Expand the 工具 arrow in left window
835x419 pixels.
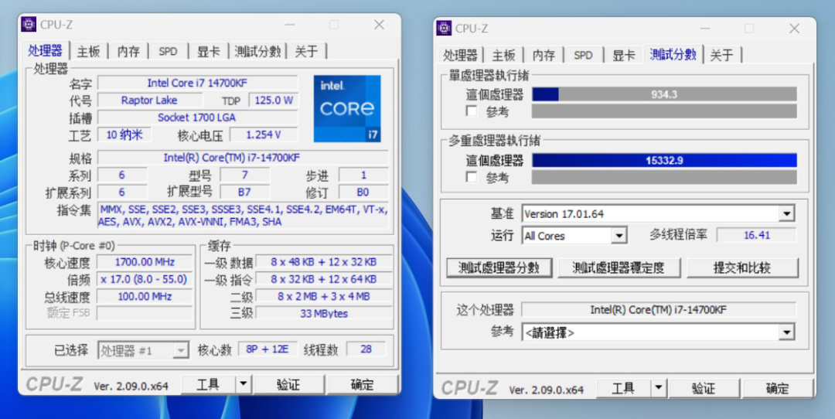pyautogui.click(x=244, y=384)
